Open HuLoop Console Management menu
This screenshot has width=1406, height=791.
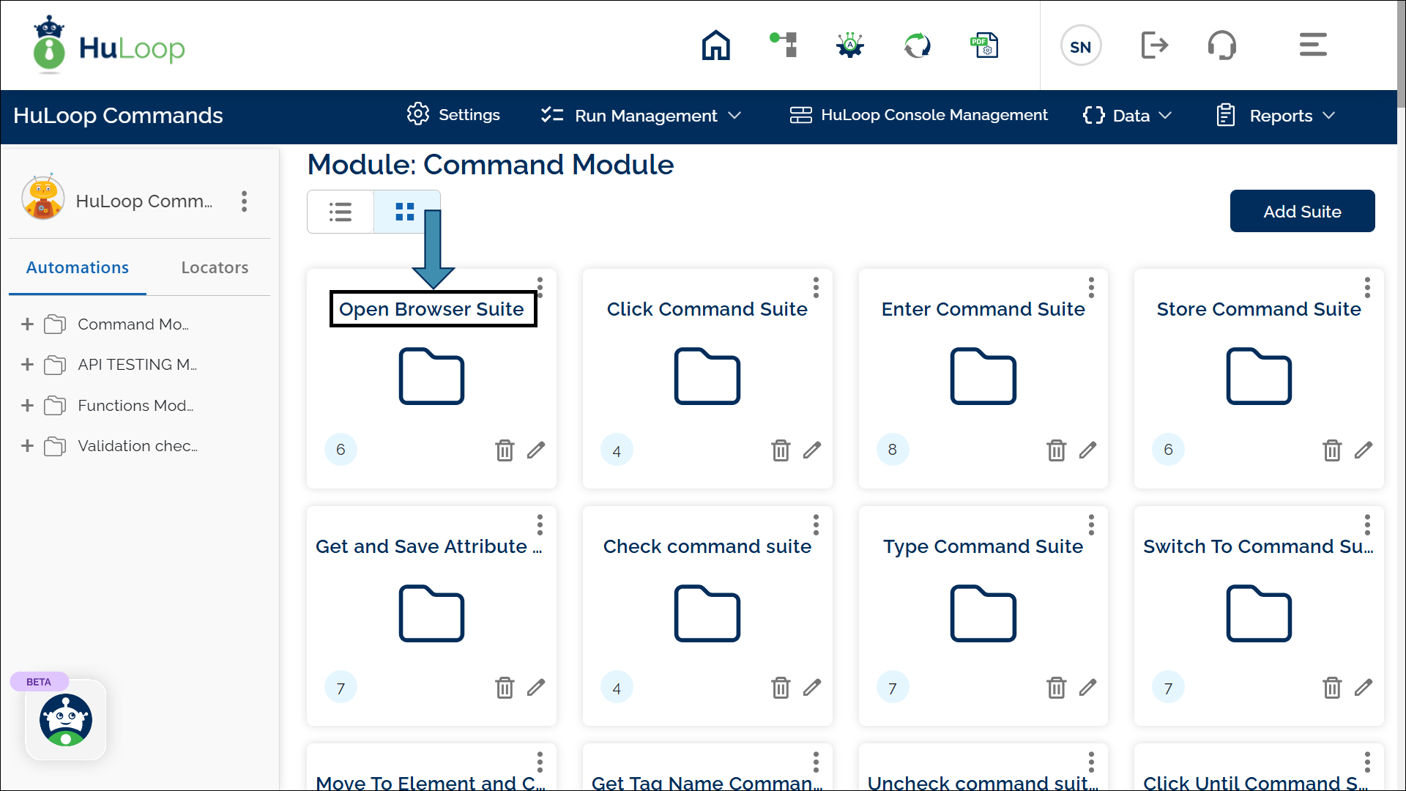click(919, 115)
